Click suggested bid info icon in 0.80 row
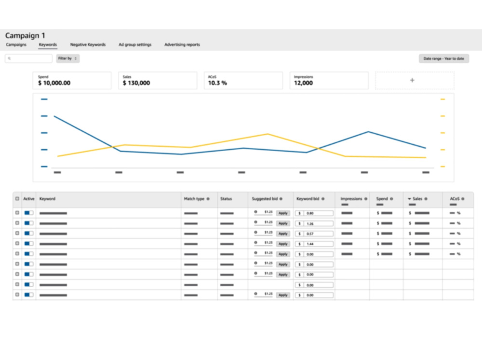Viewport: 482px width, 362px height. click(x=256, y=212)
